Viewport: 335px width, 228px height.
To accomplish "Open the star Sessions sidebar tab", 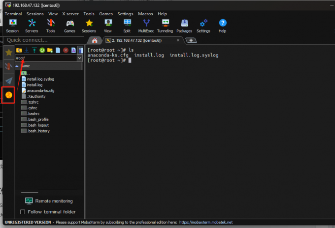I will pos(9,52).
